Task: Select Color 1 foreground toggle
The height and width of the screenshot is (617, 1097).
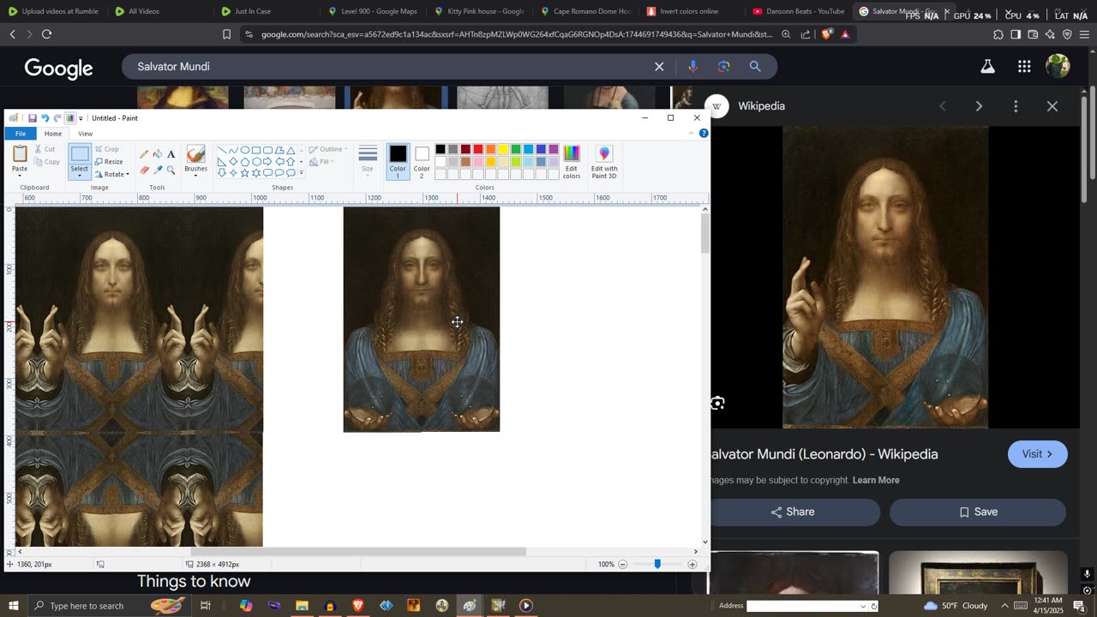Action: point(398,161)
